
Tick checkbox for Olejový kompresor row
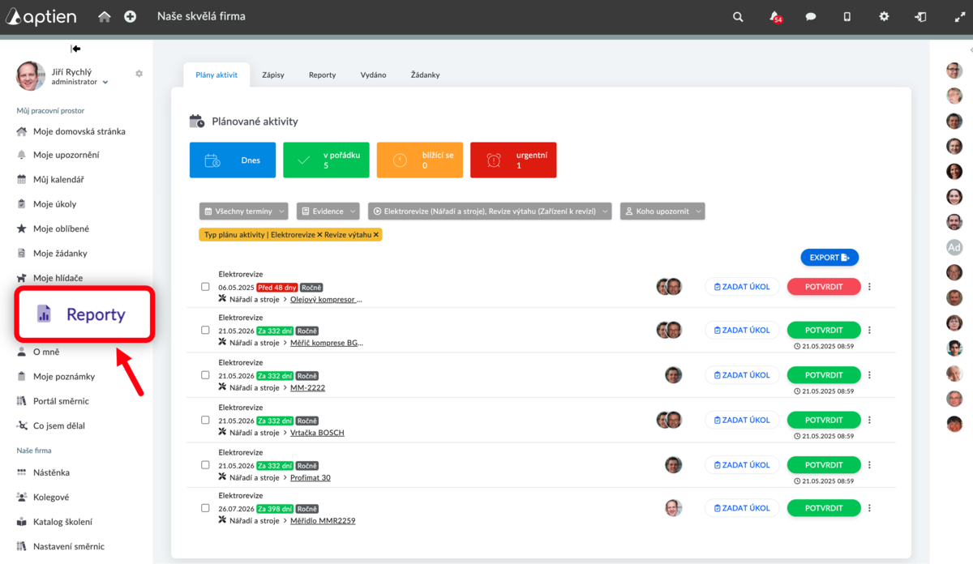point(205,286)
